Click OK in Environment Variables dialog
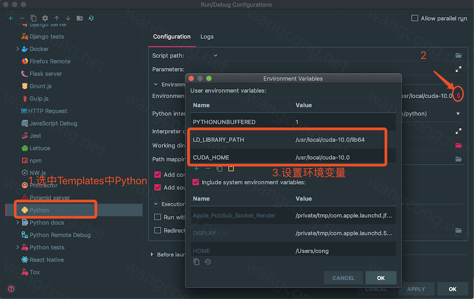This screenshot has width=474, height=299. coord(381,278)
